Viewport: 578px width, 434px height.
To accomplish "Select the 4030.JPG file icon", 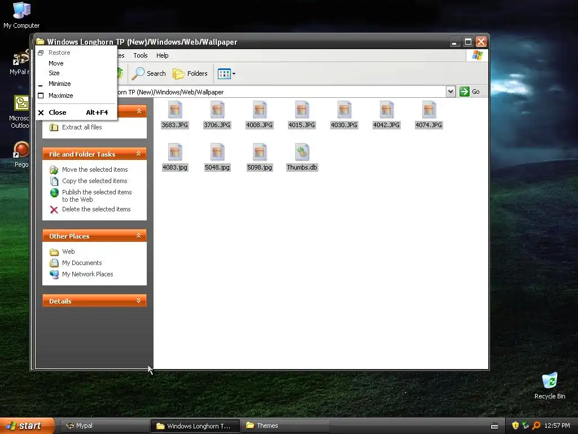I will (x=344, y=110).
